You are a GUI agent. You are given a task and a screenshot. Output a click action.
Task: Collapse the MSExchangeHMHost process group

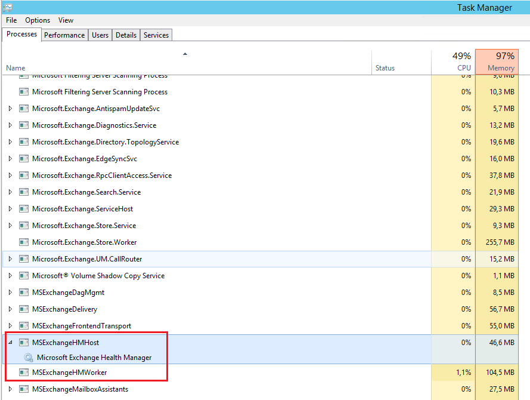click(x=10, y=343)
